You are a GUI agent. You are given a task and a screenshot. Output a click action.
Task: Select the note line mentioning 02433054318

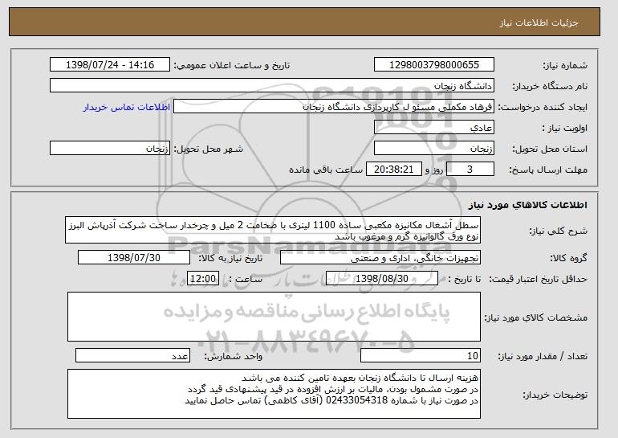tap(331, 400)
